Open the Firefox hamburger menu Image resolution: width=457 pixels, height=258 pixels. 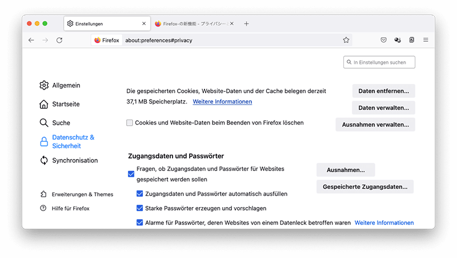(x=426, y=40)
